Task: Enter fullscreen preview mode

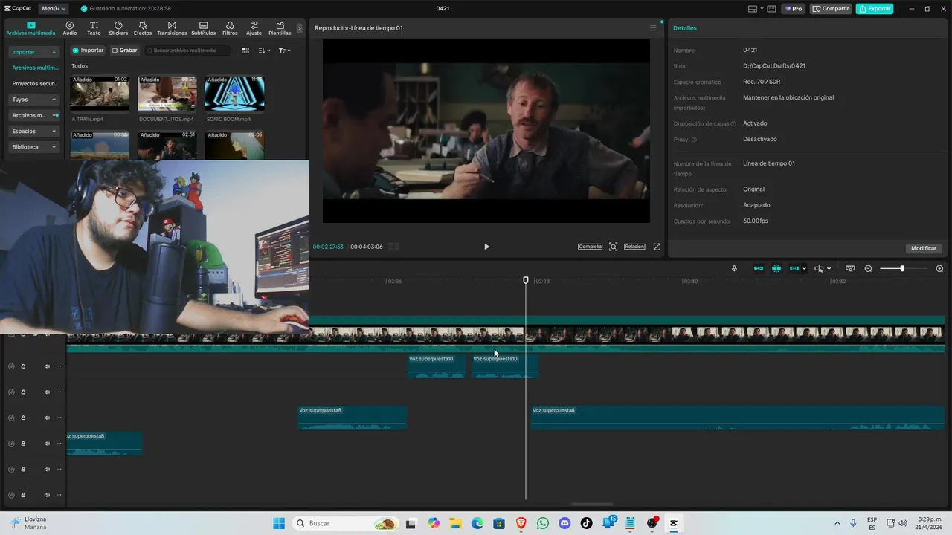Action: point(657,247)
